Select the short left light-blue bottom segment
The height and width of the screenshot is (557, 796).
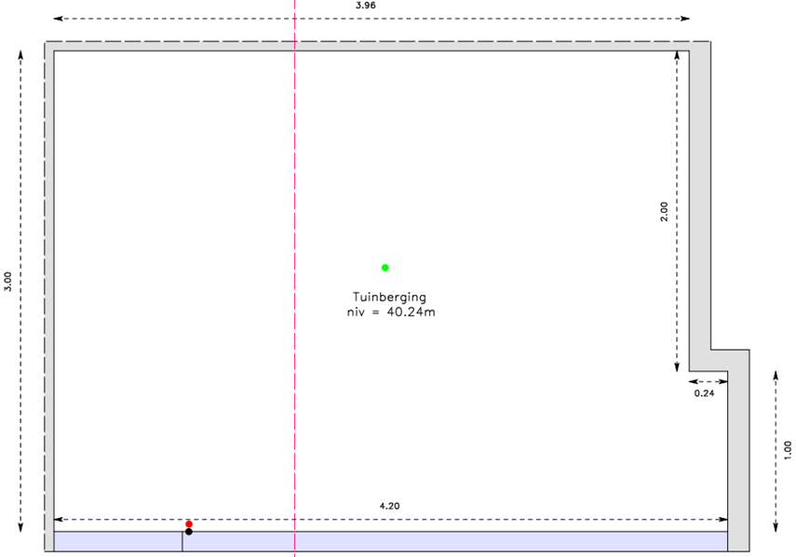pyautogui.click(x=117, y=541)
